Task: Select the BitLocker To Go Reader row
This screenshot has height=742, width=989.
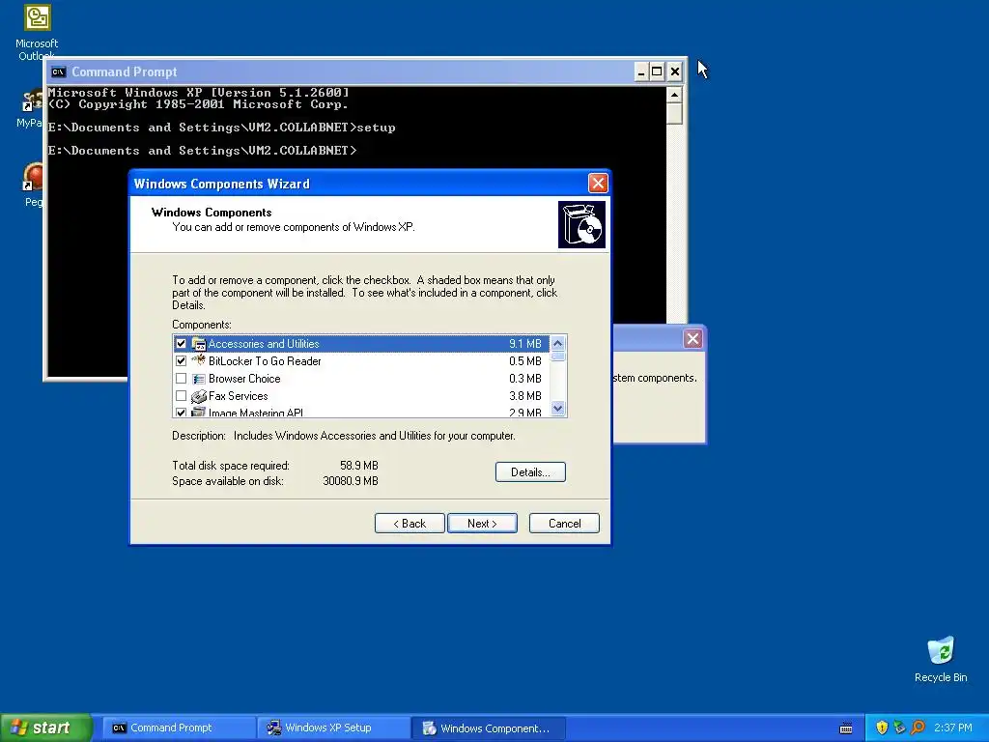Action: [x=361, y=361]
